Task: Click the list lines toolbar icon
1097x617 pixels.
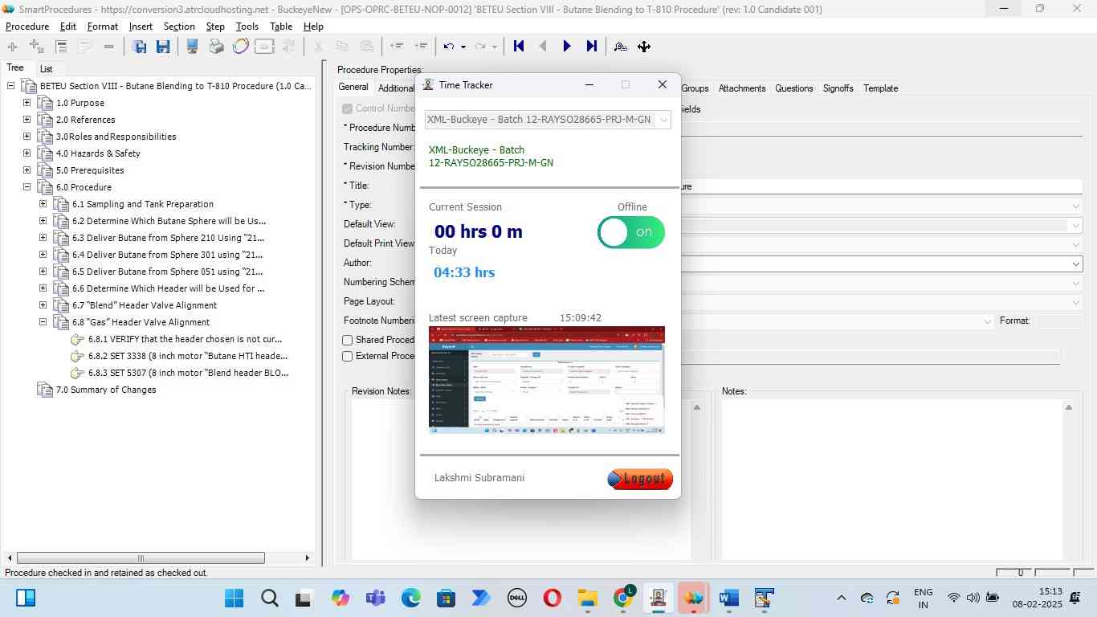Action: coord(61,47)
